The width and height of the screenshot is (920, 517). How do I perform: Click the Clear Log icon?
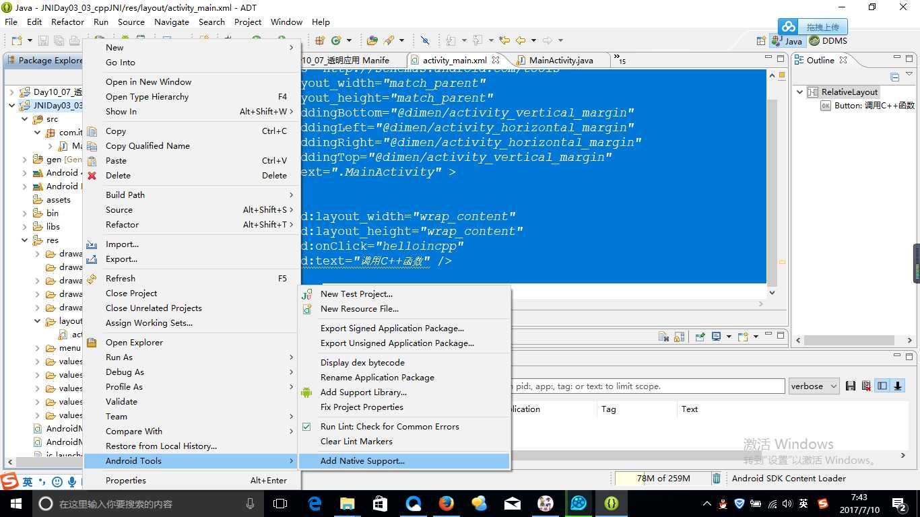tap(866, 386)
